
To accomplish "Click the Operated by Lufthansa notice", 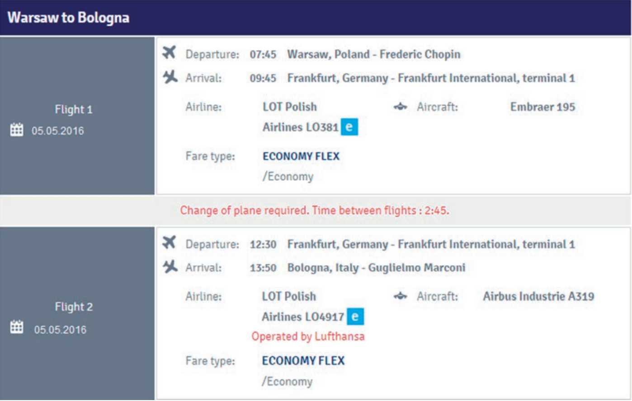I will (x=308, y=336).
